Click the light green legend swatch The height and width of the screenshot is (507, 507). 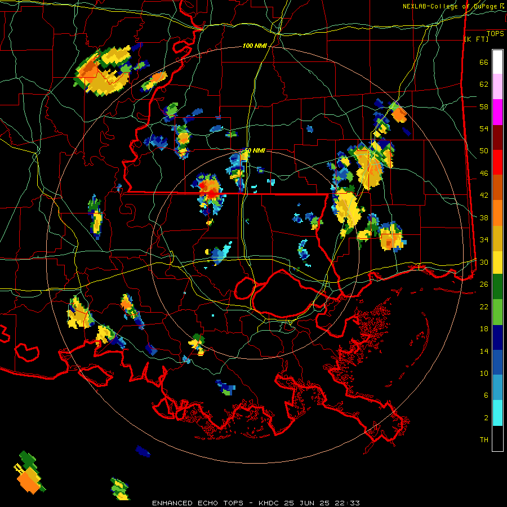(x=497, y=312)
